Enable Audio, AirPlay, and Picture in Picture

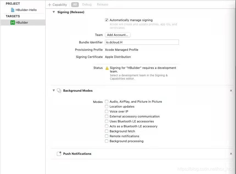(107, 102)
